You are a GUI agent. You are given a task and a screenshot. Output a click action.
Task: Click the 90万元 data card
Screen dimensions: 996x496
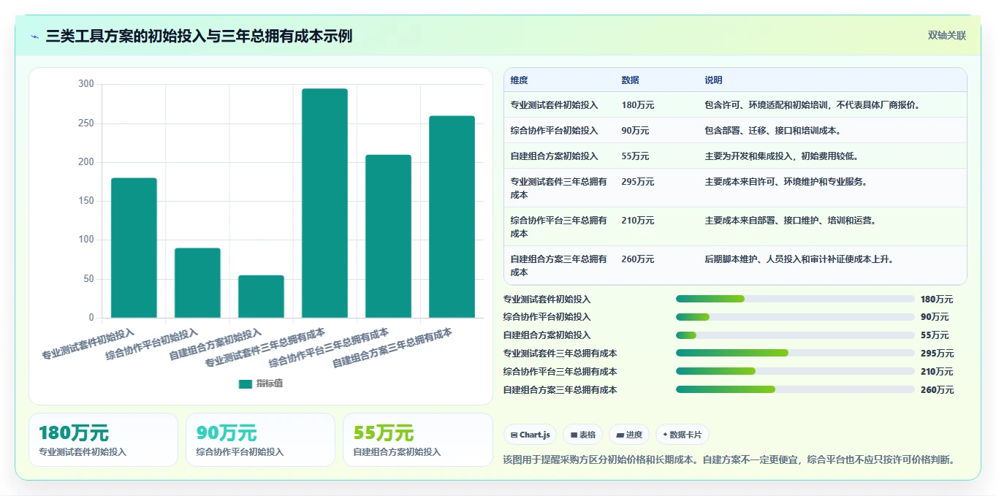click(x=260, y=440)
